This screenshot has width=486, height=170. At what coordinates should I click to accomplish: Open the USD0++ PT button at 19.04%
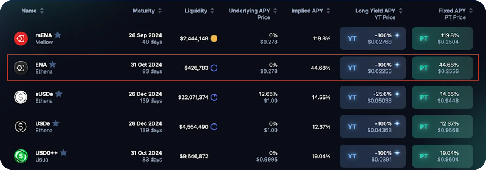click(x=443, y=156)
